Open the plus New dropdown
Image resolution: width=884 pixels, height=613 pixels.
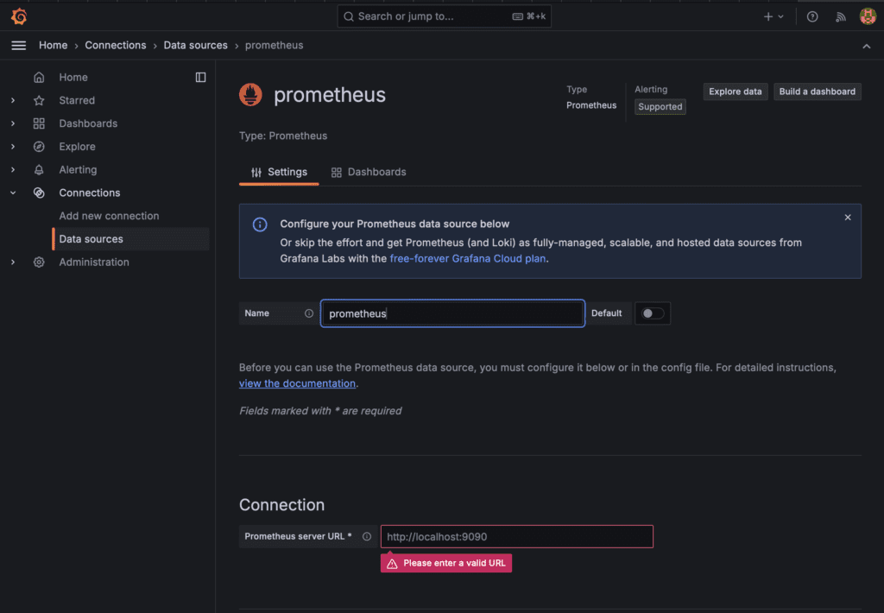click(773, 16)
